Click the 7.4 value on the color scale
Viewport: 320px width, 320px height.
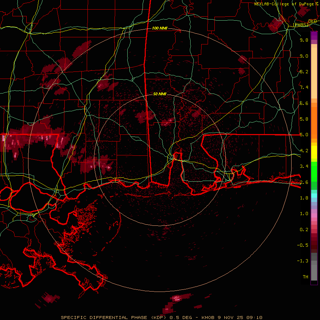(x=304, y=87)
